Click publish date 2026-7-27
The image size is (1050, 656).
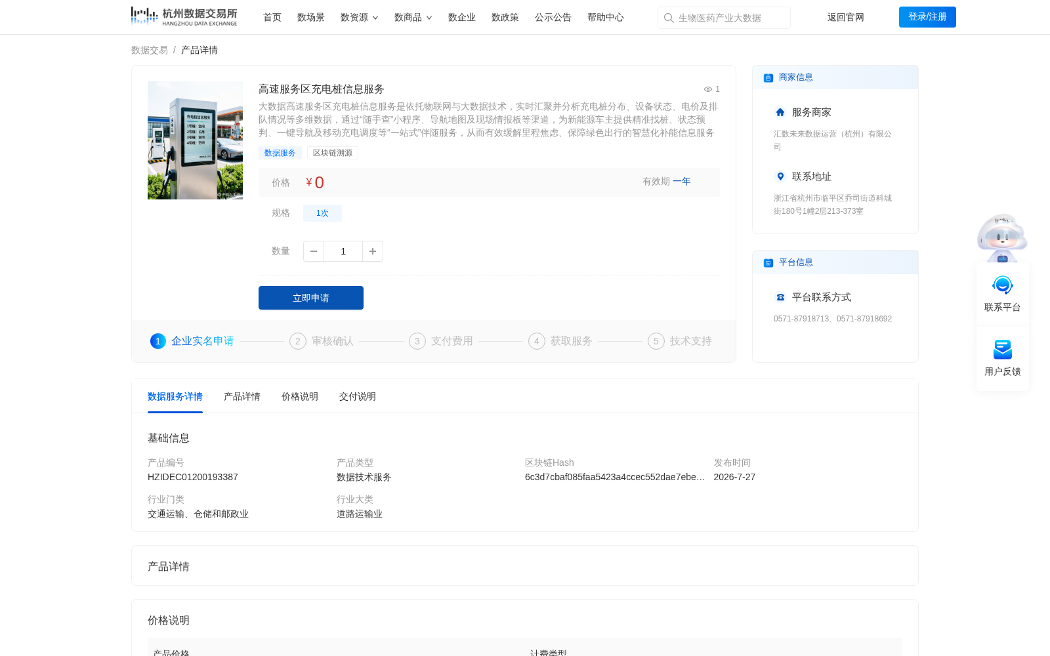coord(734,477)
